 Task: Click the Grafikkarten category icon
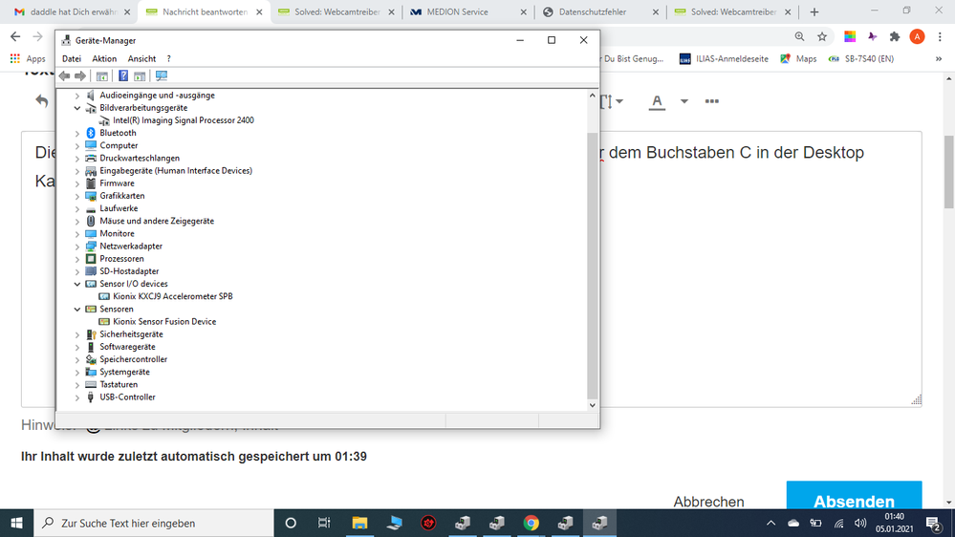click(x=91, y=196)
